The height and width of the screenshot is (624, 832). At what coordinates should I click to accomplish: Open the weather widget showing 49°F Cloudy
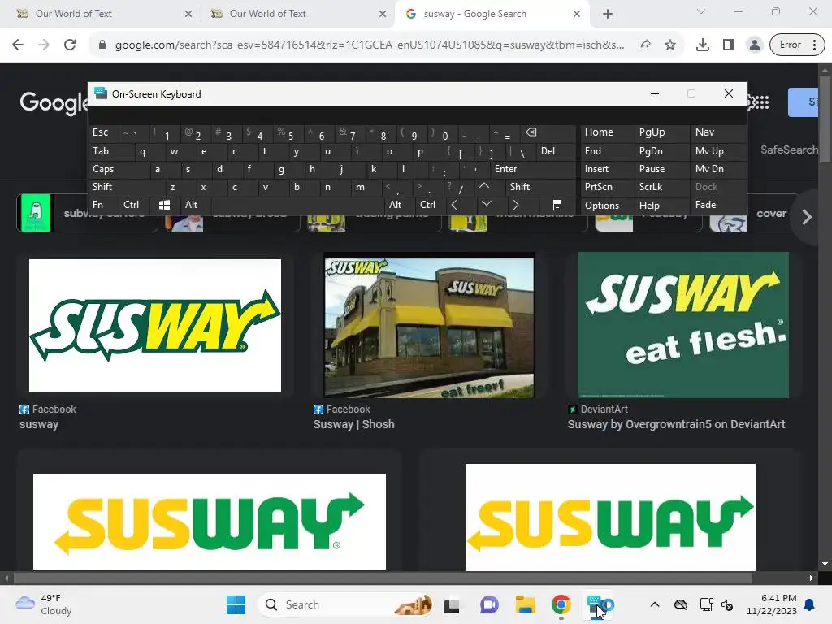[x=44, y=604]
